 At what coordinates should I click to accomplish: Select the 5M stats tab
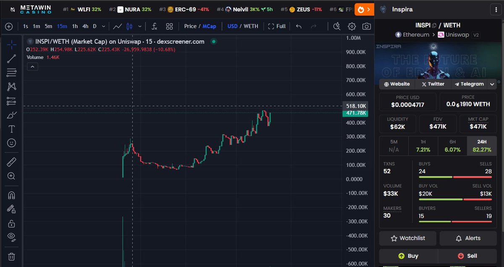pos(394,145)
